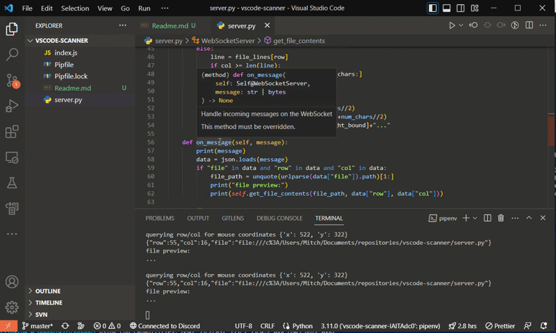
Task: Click the Go Back revision icon
Action: pyautogui.click(x=473, y=26)
